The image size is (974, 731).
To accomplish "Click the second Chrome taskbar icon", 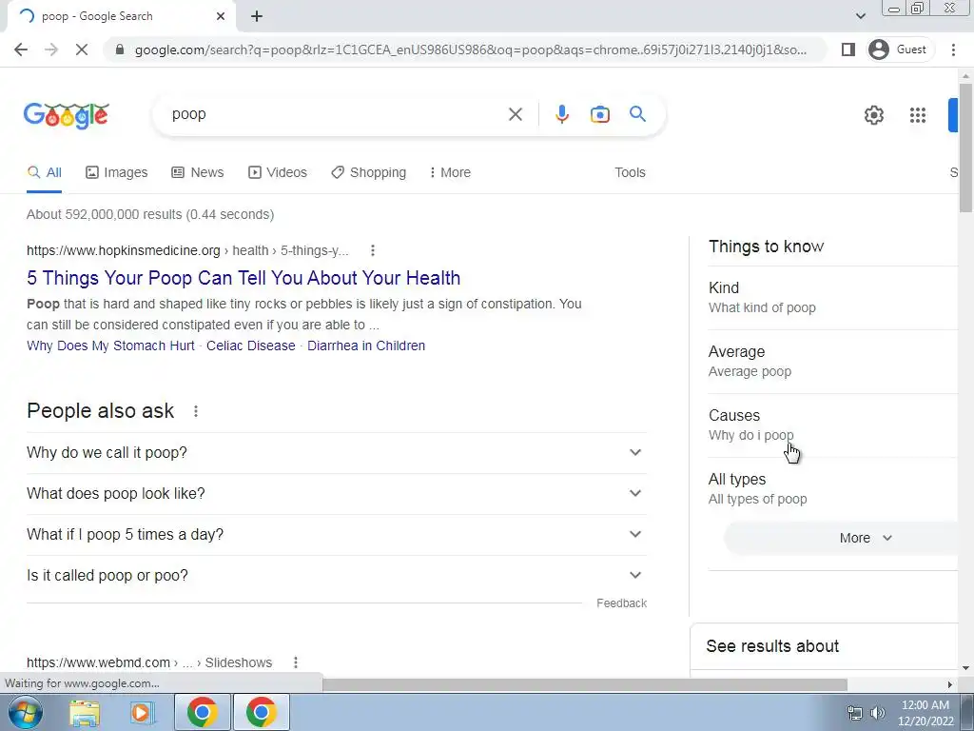I will 261,712.
